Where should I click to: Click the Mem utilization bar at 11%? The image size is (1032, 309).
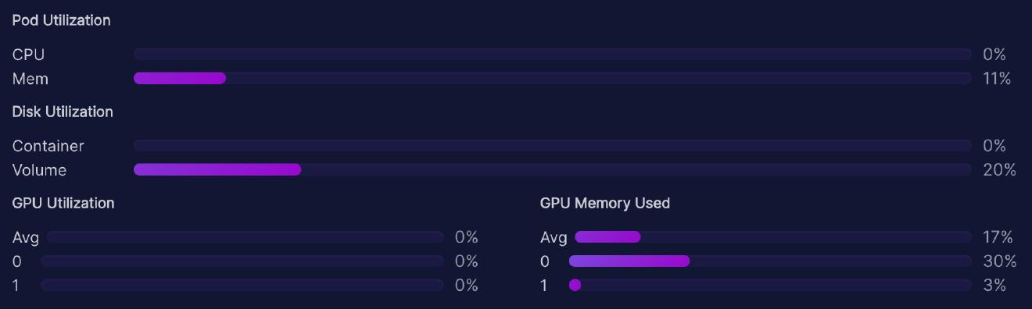(x=553, y=78)
